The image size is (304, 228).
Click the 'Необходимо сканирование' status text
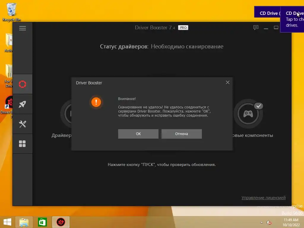point(187,47)
